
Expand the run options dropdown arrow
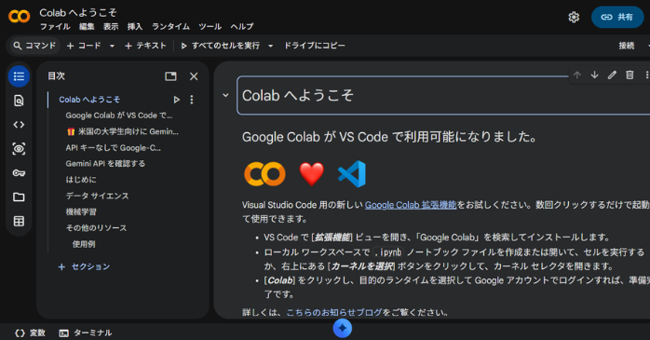(271, 46)
